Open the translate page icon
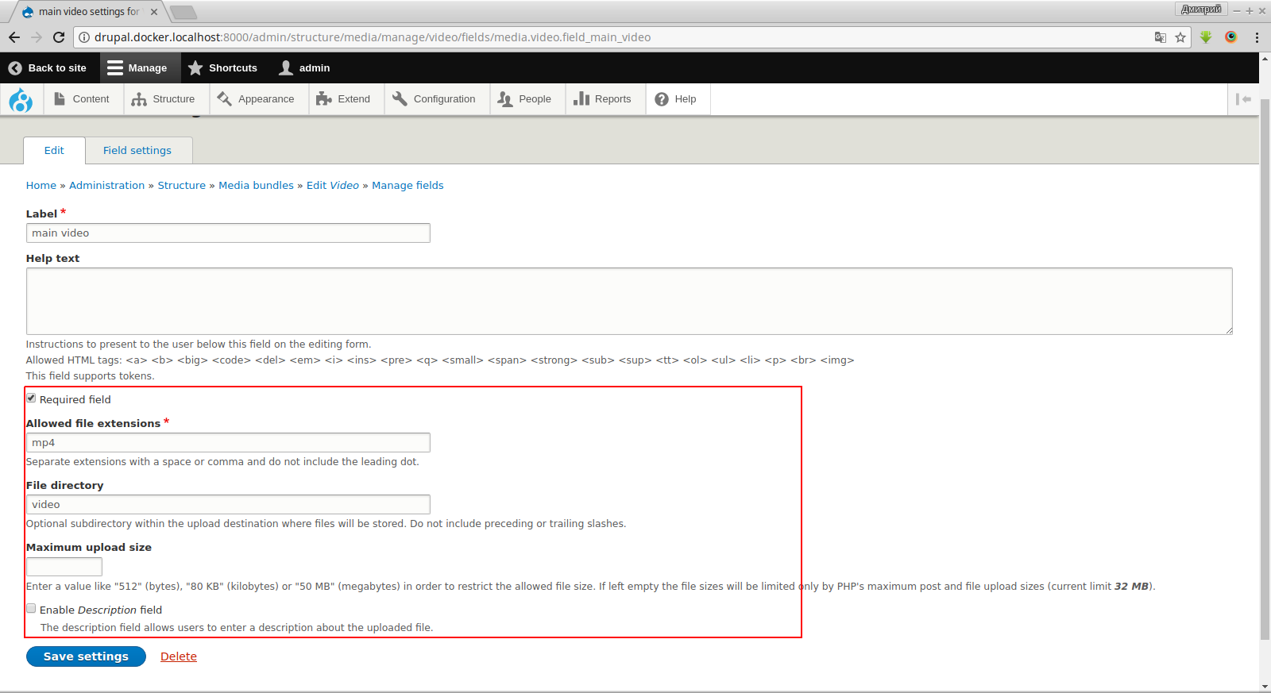The width and height of the screenshot is (1271, 693). [x=1161, y=37]
